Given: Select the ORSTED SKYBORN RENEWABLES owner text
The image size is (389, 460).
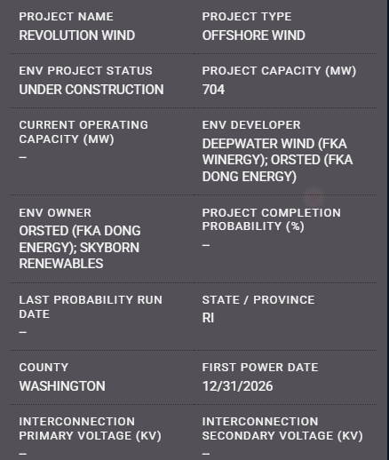Looking at the screenshot, I should tap(80, 247).
